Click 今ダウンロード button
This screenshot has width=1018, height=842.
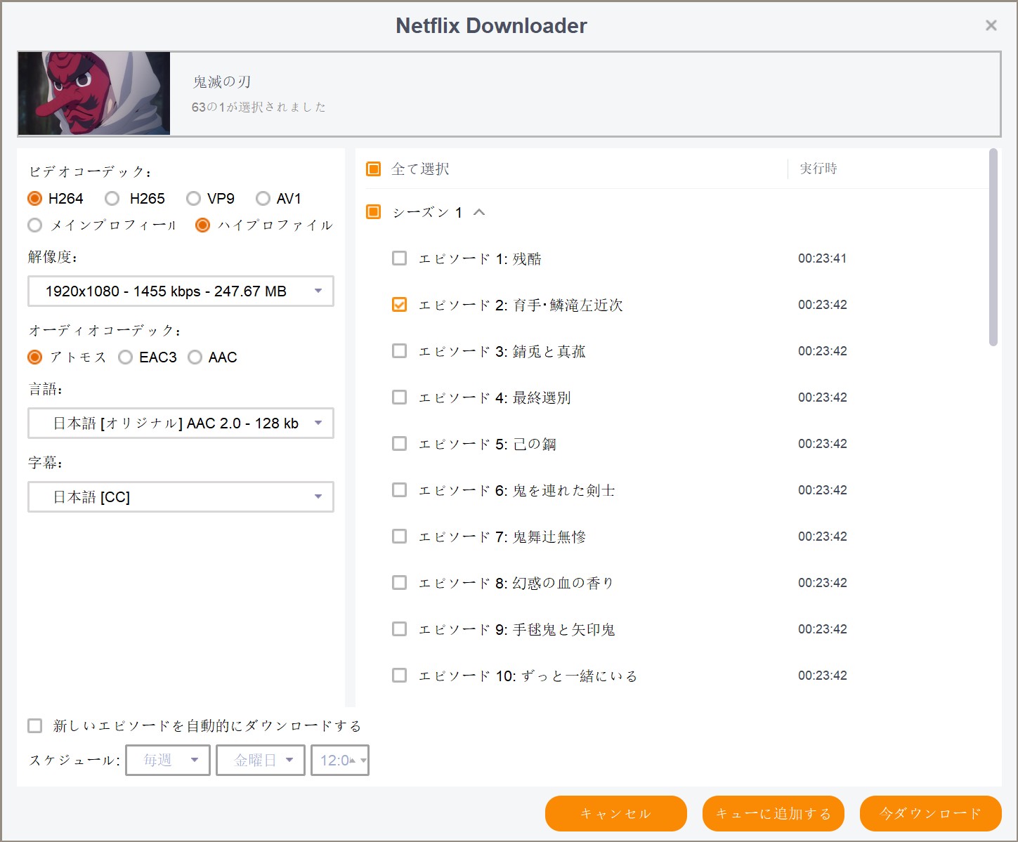[931, 813]
